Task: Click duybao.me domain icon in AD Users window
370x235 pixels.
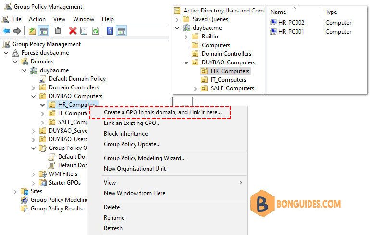Action: click(x=186, y=28)
